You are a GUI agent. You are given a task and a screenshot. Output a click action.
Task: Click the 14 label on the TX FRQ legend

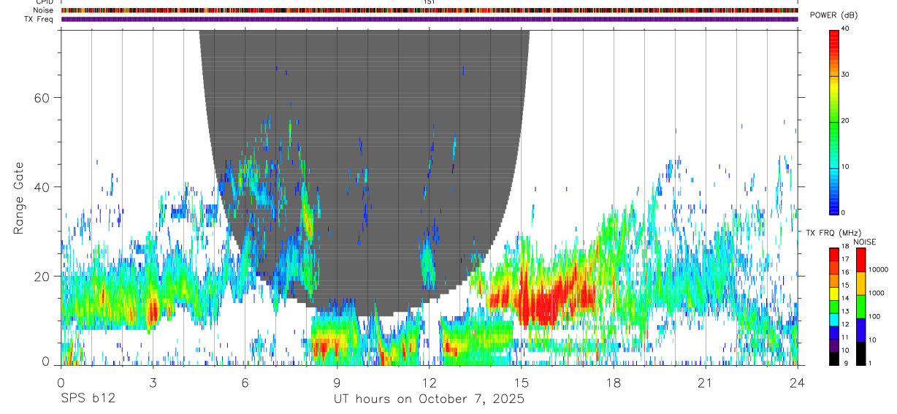pos(844,298)
